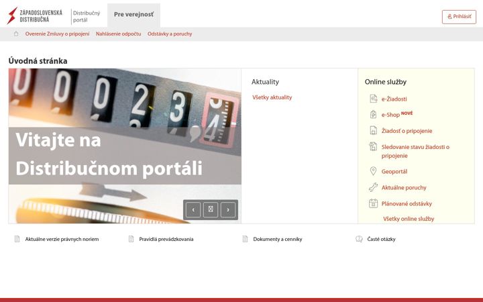The image size is (483, 302).
Task: Click the Pravidlá prevádzkovania document icon
Action: pos(131,239)
